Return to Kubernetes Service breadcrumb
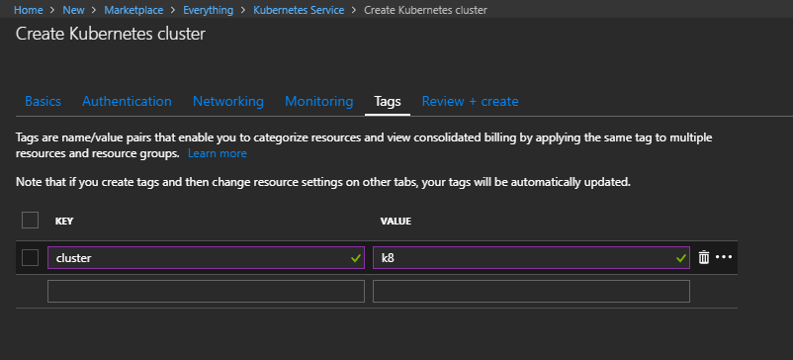The height and width of the screenshot is (360, 793). (299, 10)
